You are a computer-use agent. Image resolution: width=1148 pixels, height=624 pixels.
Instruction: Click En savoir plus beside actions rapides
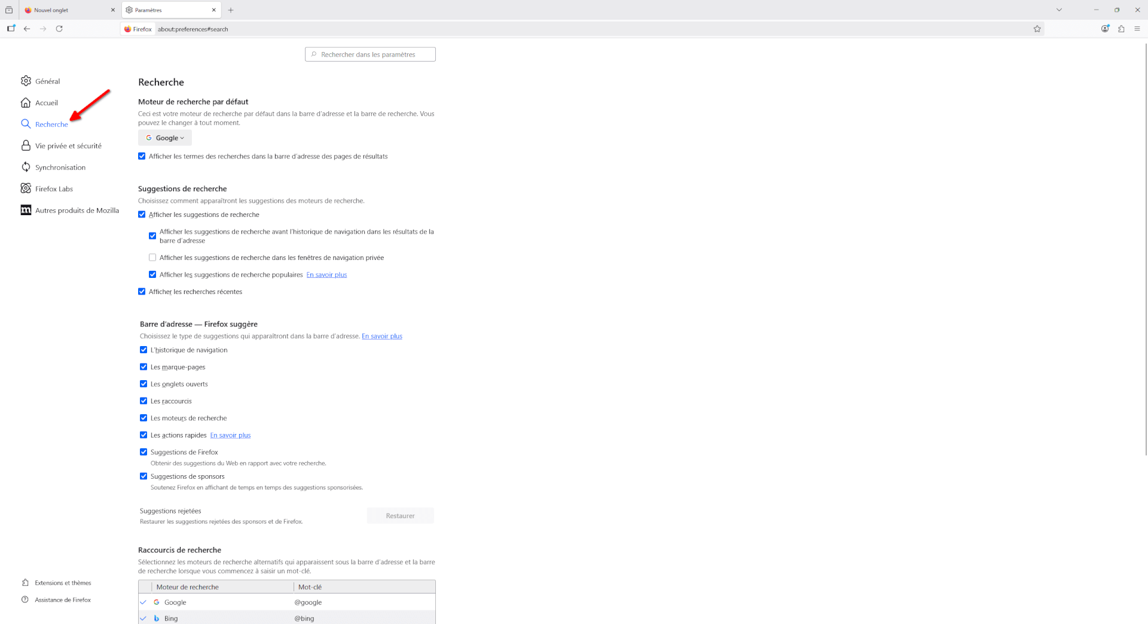click(x=230, y=435)
